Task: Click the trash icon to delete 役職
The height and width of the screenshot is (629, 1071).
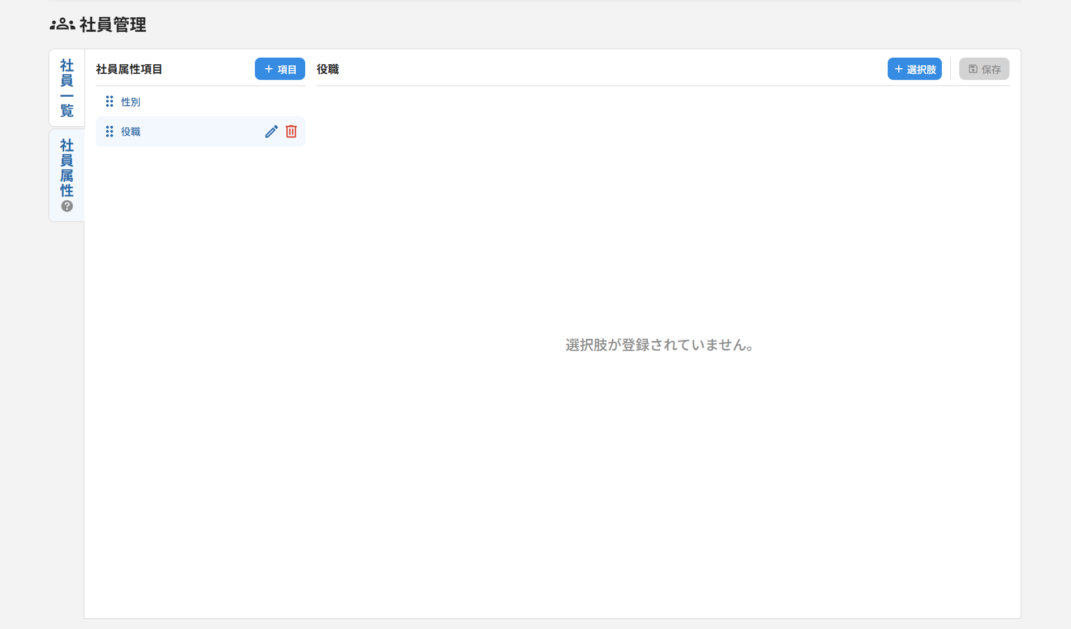Action: [291, 131]
